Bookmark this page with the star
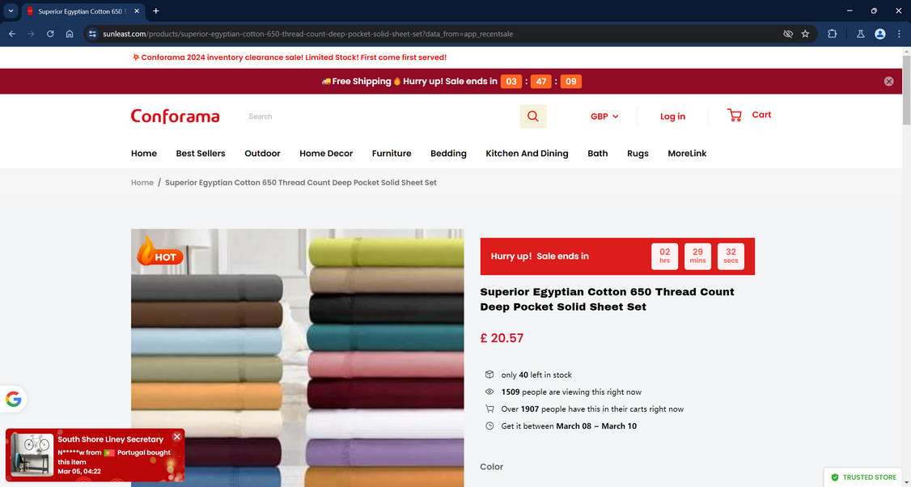The image size is (911, 487). point(805,34)
